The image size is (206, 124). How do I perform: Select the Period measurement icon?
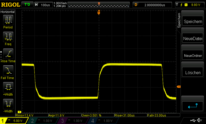(8, 20)
